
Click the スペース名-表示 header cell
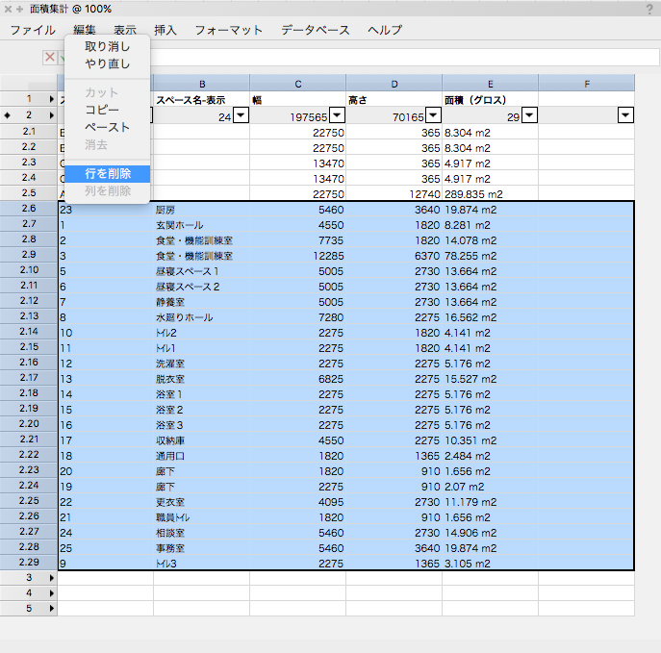201,100
